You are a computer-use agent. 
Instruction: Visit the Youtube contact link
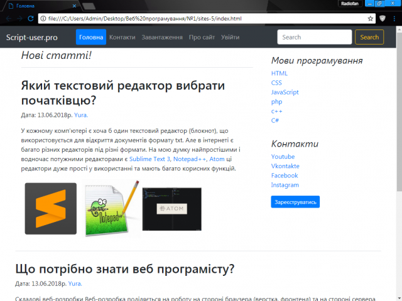[283, 157]
